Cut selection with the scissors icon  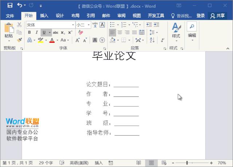(x=19, y=24)
